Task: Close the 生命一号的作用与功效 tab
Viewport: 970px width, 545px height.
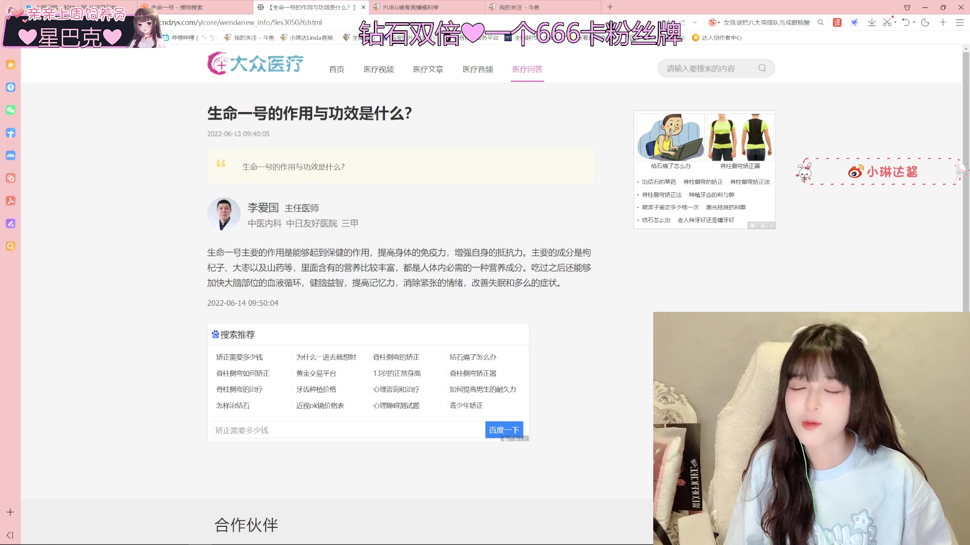Action: point(363,8)
